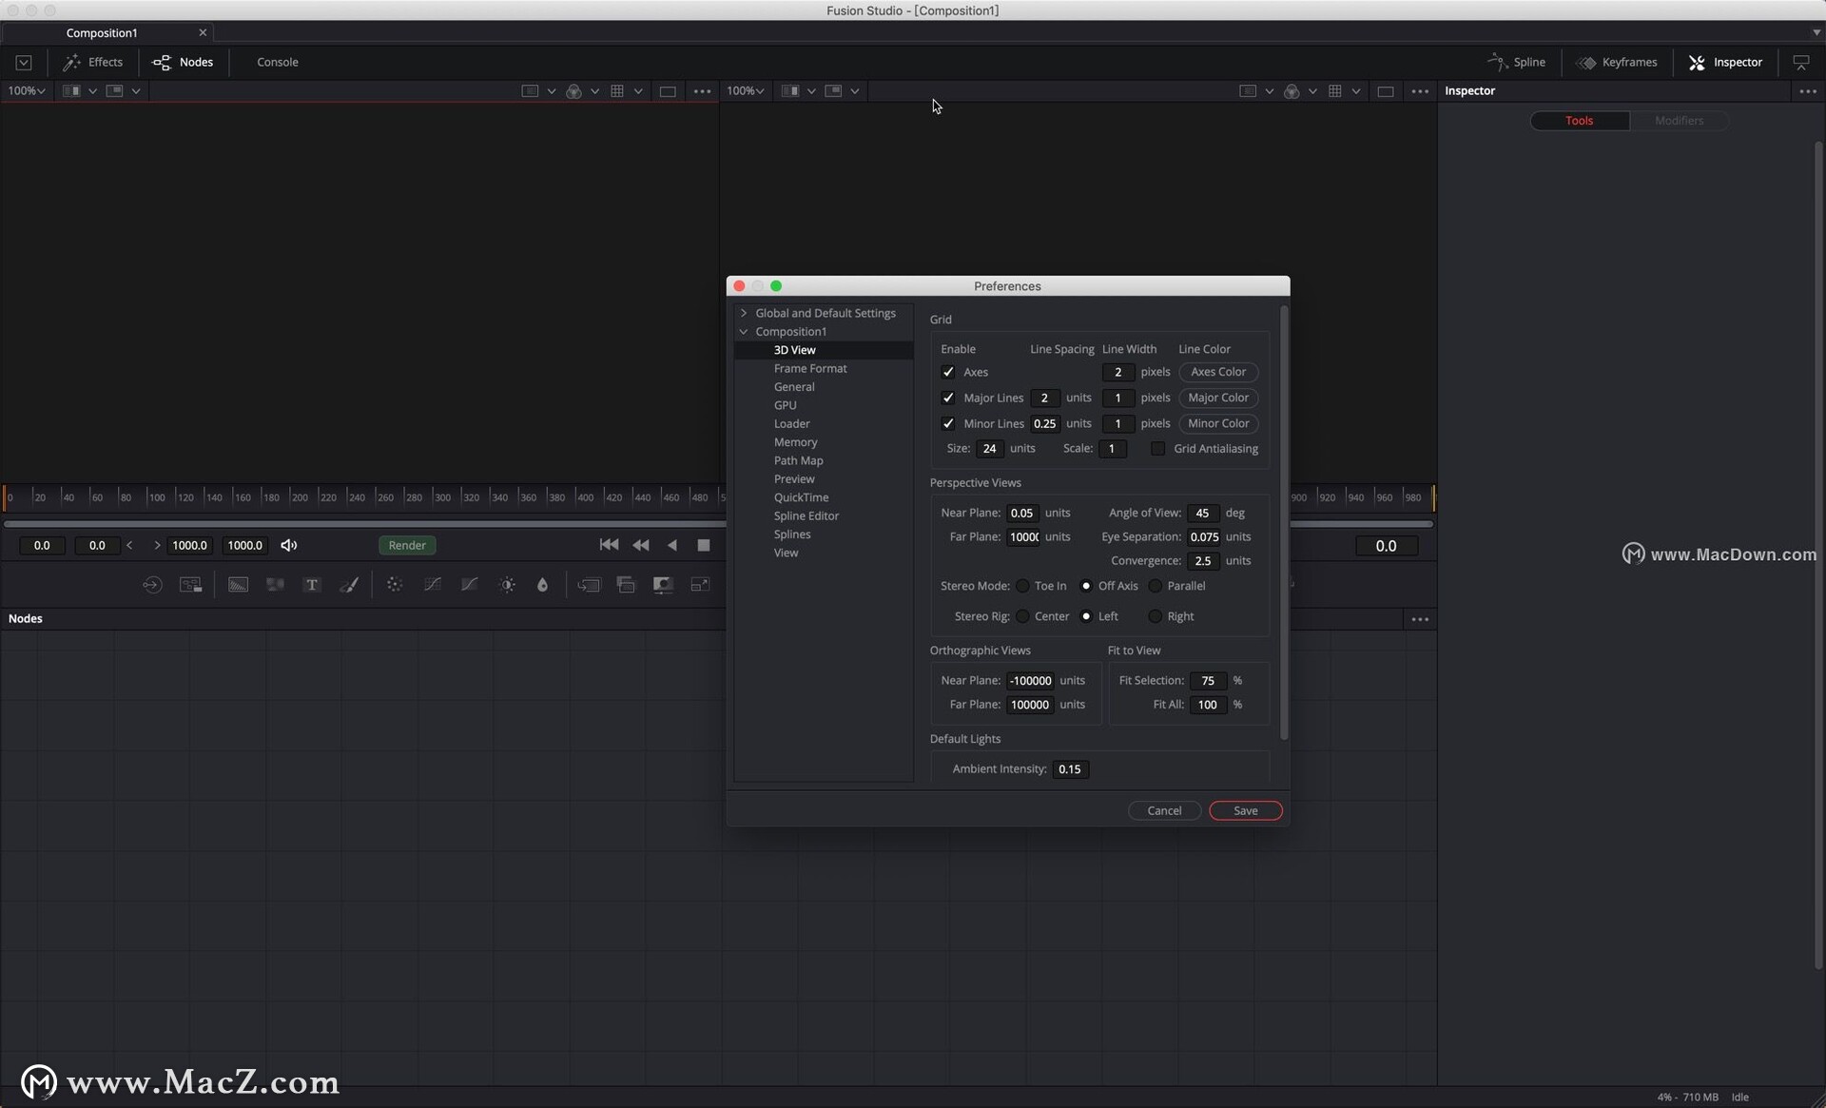The width and height of the screenshot is (1826, 1108).
Task: Open General preferences page
Action: pos(794,387)
